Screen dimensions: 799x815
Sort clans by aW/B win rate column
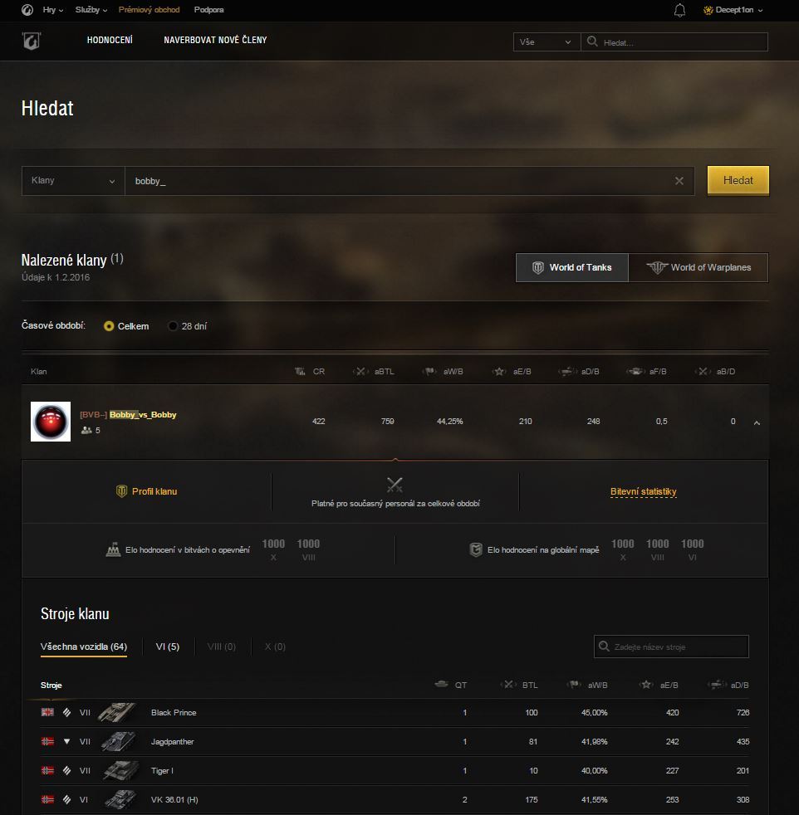tap(443, 372)
